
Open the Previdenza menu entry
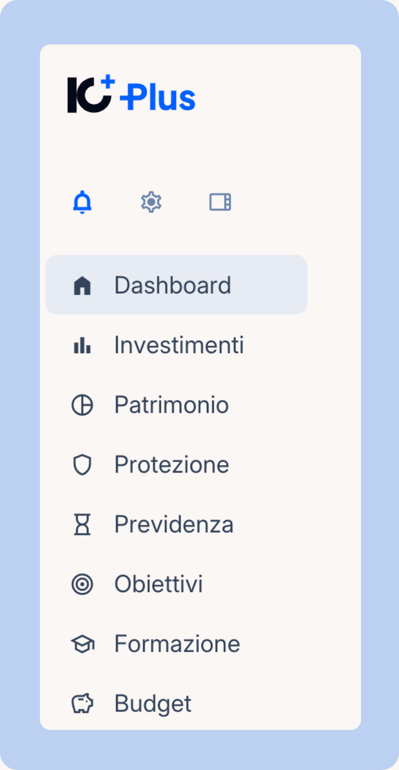(x=174, y=525)
